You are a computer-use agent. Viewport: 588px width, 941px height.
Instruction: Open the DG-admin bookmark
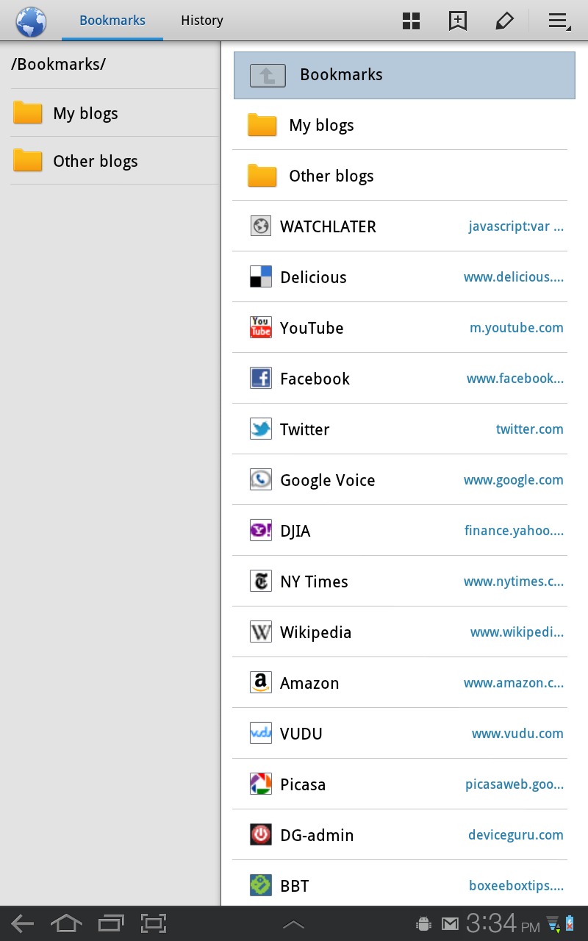400,835
